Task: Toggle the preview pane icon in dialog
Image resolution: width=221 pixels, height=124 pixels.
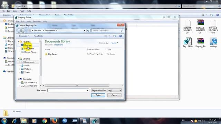Action: tap(115, 36)
